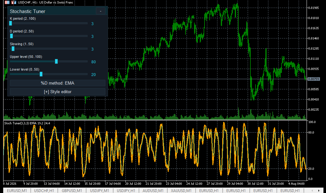Viewport: 326px width, 193px height.
Task: Click the Stochastic Tuner panel title
Action: 27,11
